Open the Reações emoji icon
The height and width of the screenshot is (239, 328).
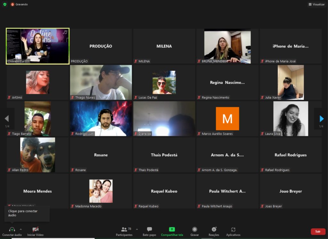(x=214, y=230)
